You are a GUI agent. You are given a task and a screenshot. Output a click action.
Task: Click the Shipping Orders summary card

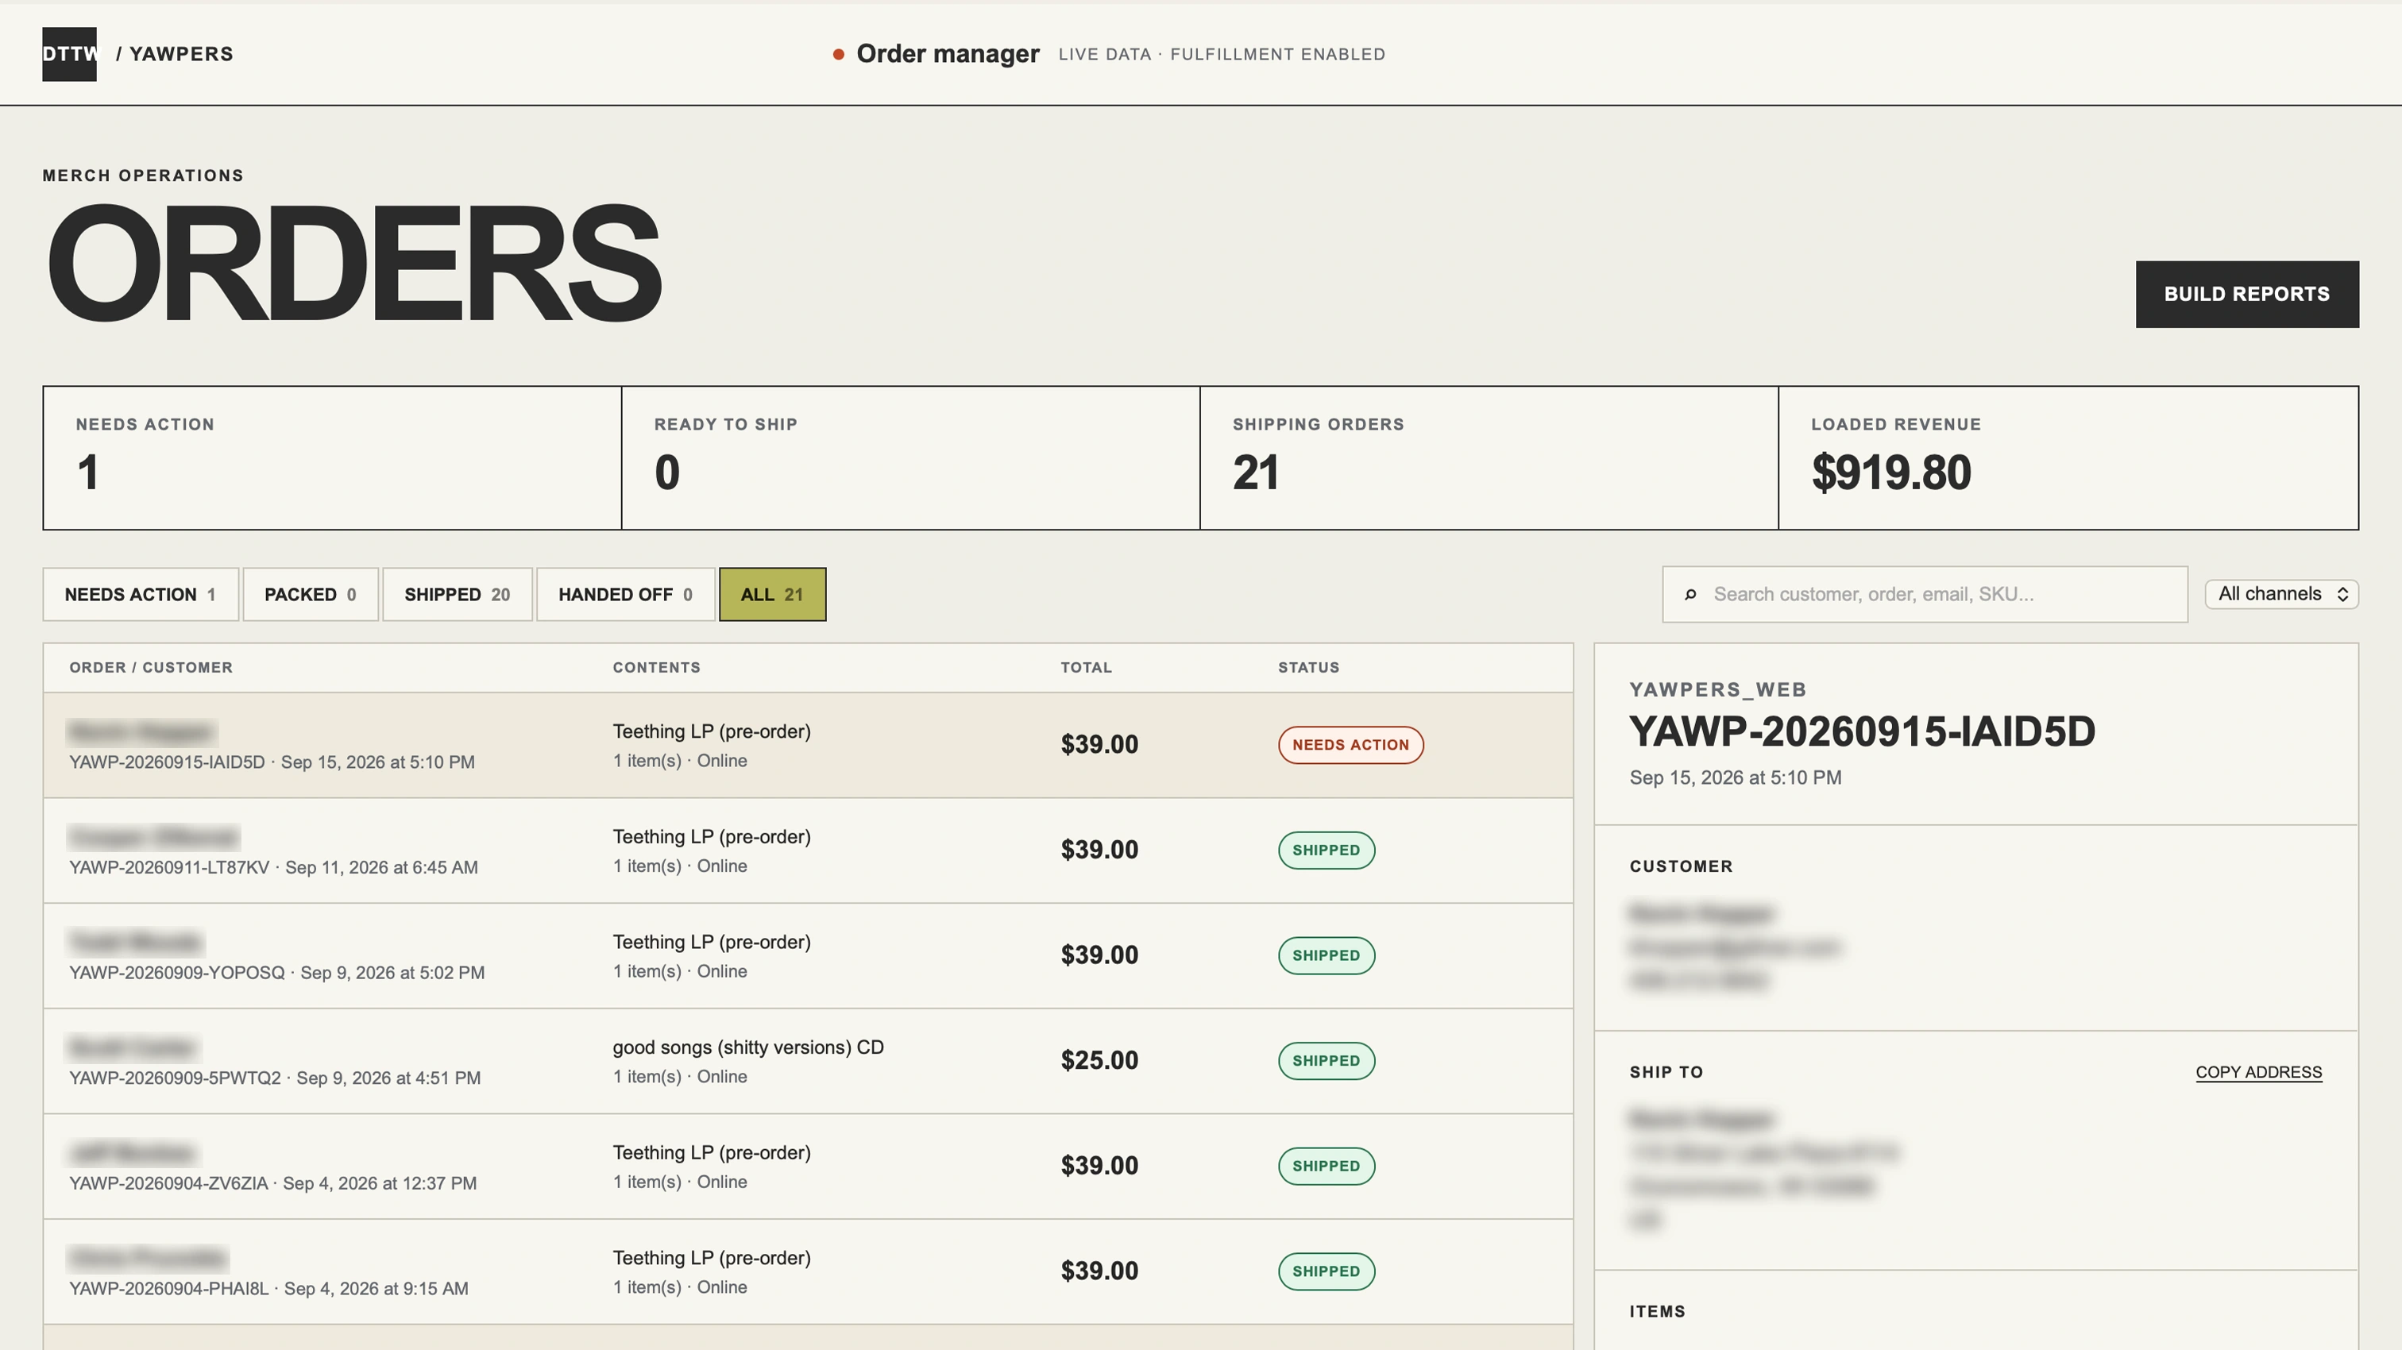[1489, 457]
